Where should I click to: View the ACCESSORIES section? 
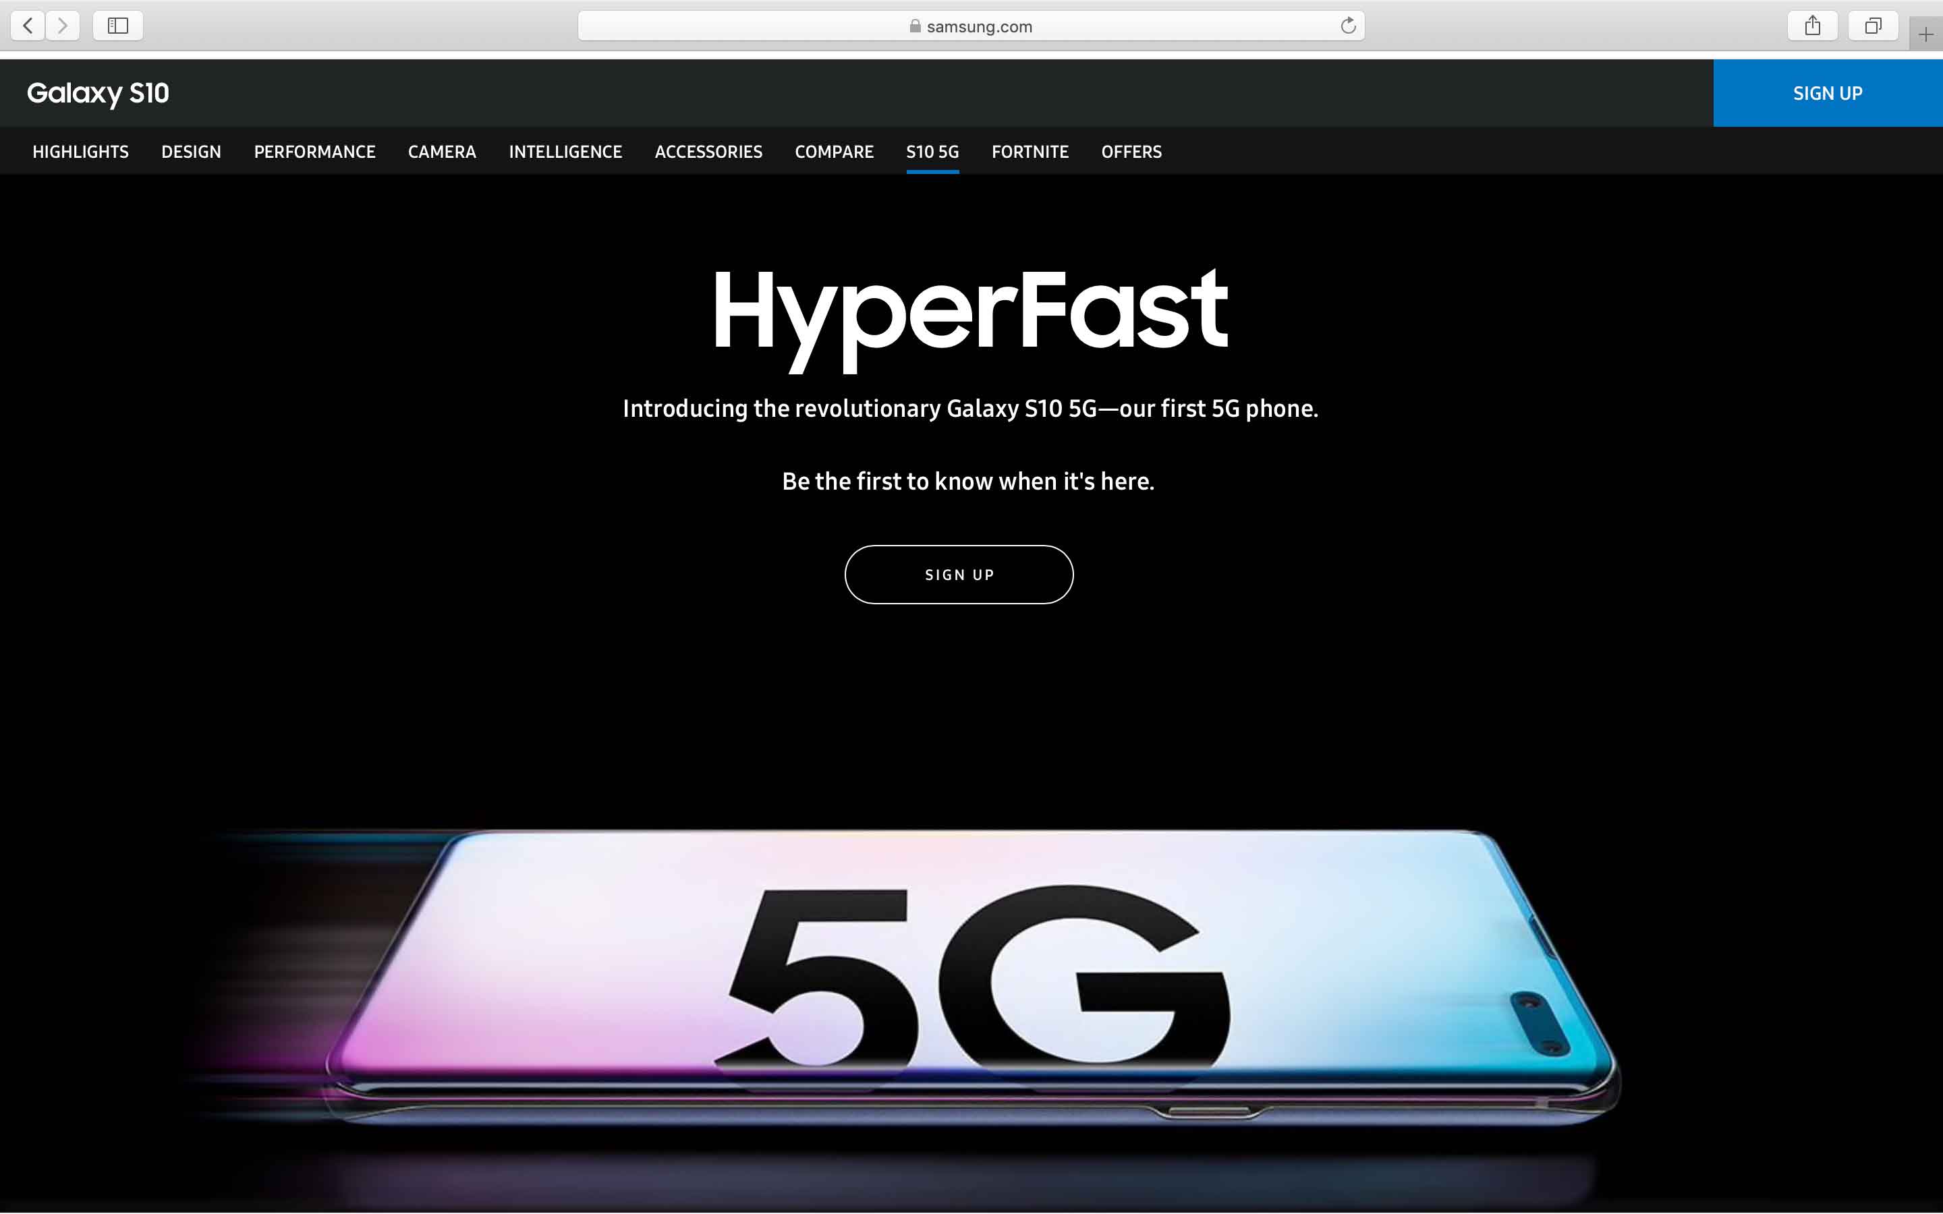[708, 152]
